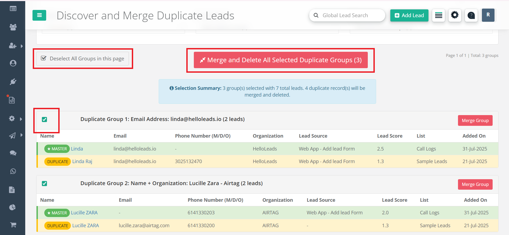This screenshot has height=235, width=509.
Task: Open the Linda Raj duplicate lead link
Action: coord(82,161)
